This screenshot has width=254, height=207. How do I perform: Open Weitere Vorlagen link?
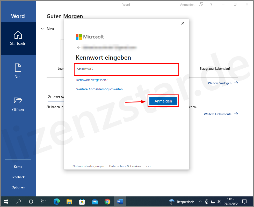[x=223, y=83]
